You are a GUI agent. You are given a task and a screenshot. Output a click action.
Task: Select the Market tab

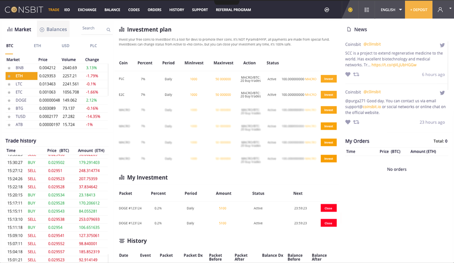point(19,29)
